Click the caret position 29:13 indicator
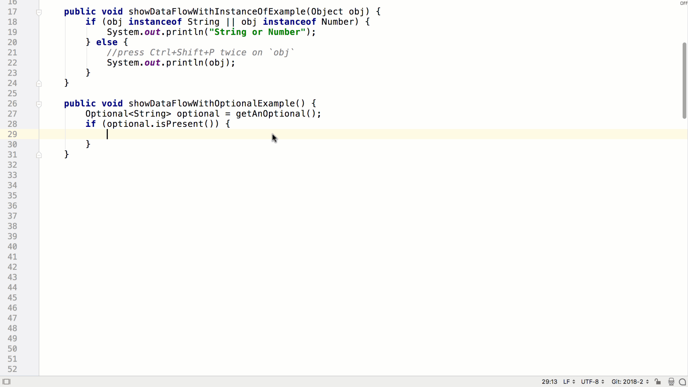This screenshot has height=387, width=688. (550, 382)
